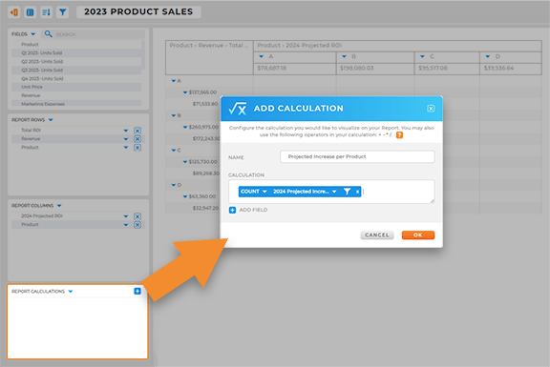Remove the calculation chip with x
The image size is (550, 367).
(x=357, y=192)
